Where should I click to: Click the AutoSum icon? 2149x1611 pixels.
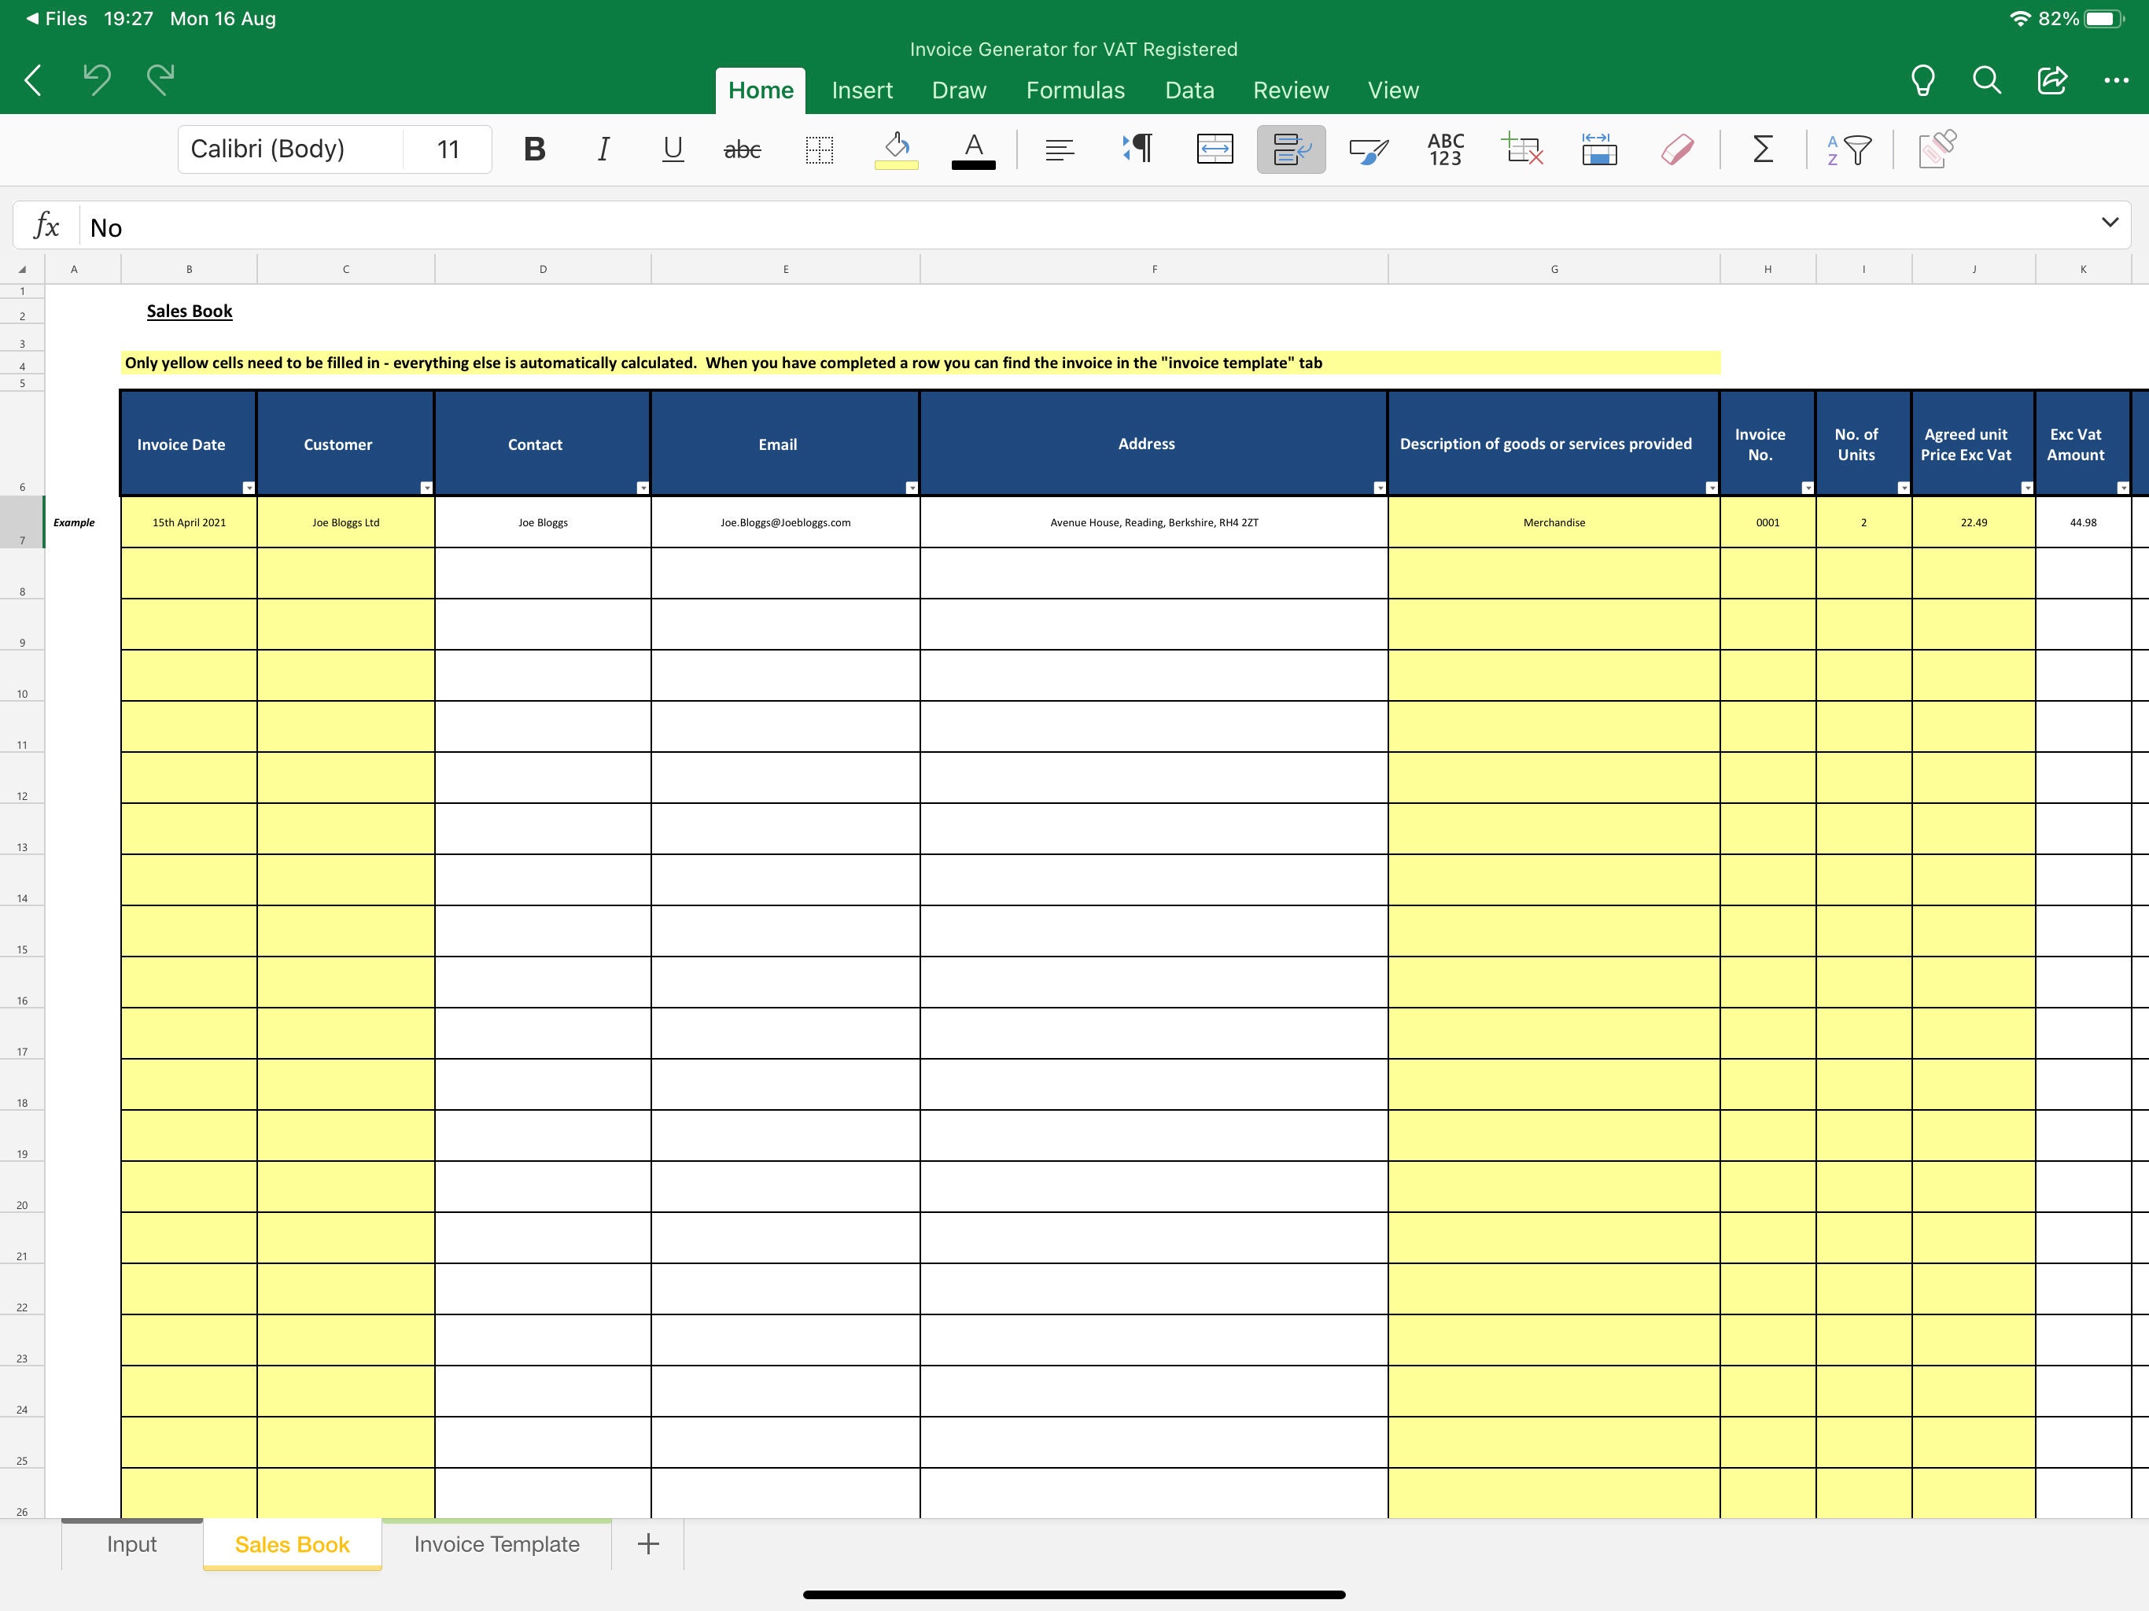(x=1762, y=149)
